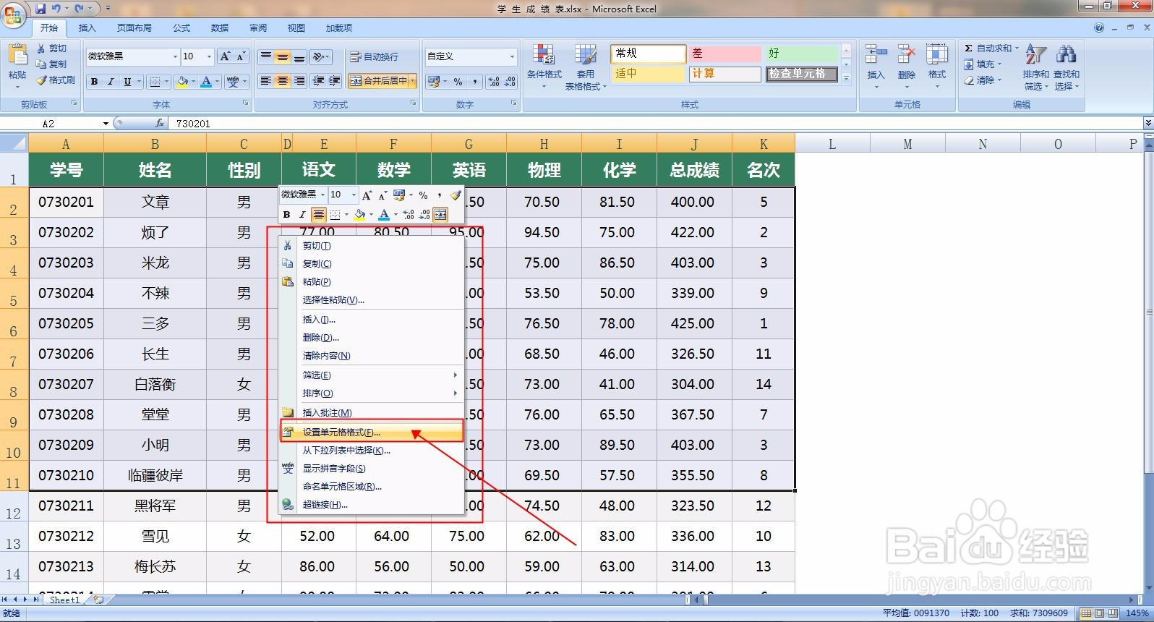Apply the Neutral (适中) cell style

649,74
